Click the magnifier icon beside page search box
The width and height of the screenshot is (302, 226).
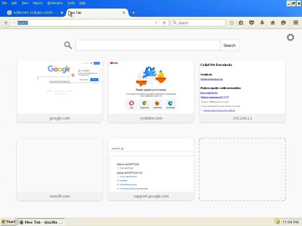click(x=68, y=45)
